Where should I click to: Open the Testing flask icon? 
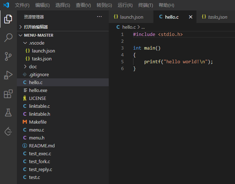8,113
